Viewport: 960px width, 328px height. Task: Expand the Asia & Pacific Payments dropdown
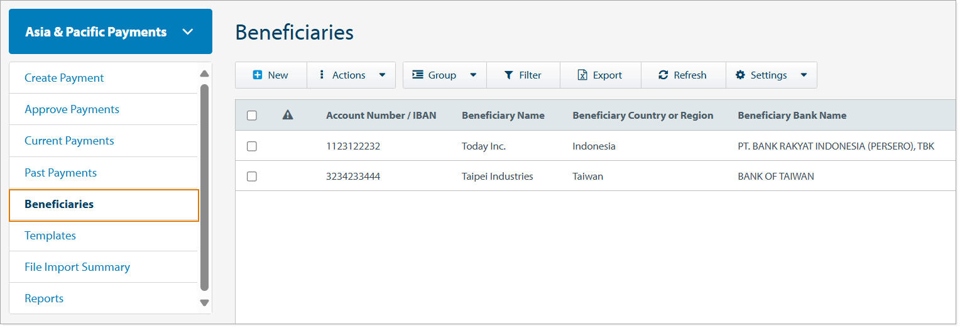187,32
